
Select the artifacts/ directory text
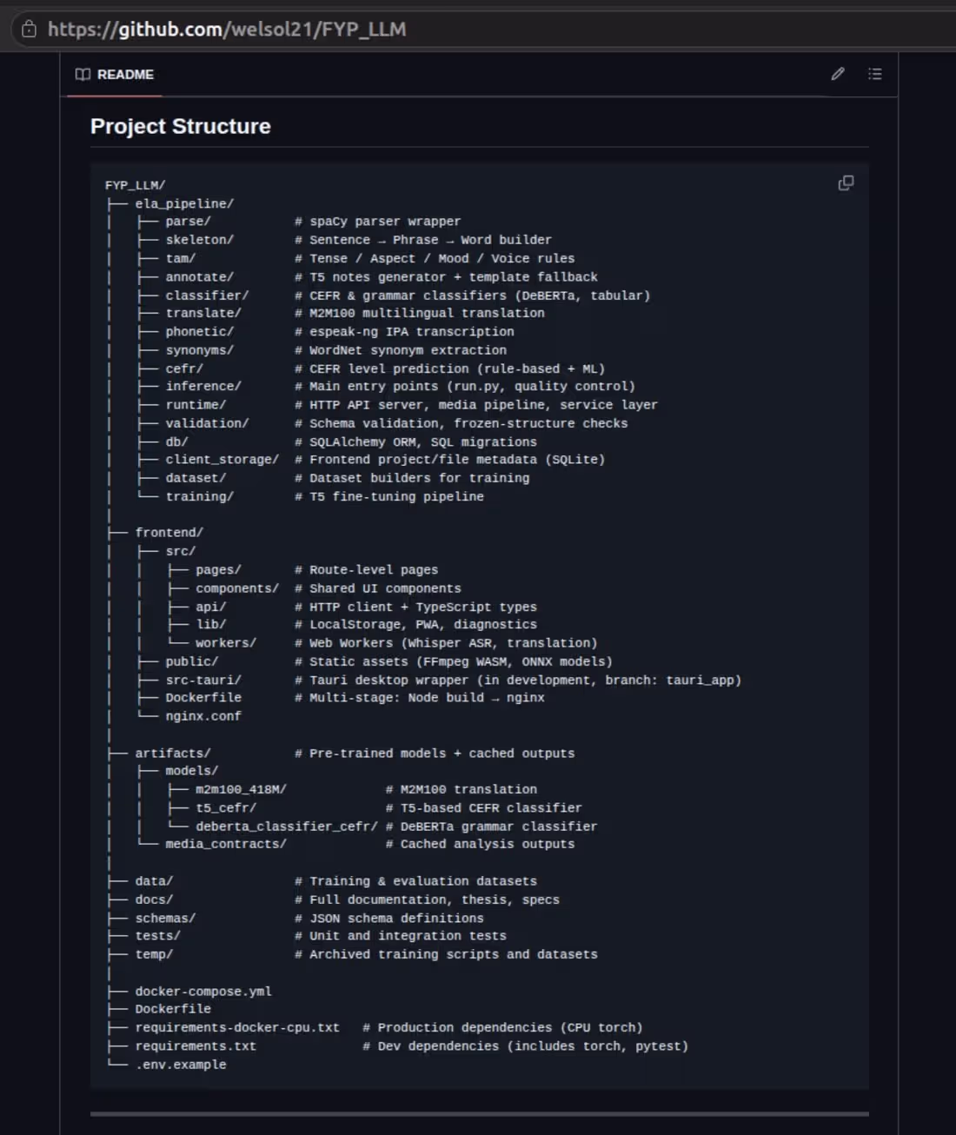pos(173,753)
